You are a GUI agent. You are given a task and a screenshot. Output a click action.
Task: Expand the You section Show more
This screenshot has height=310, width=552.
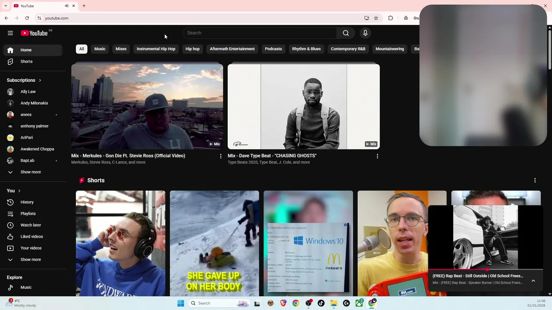point(33,260)
